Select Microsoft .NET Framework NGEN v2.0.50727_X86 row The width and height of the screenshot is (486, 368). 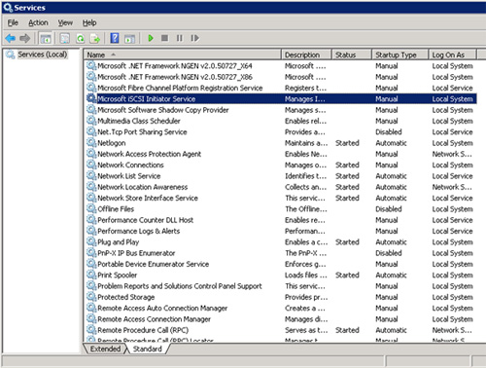[281, 77]
